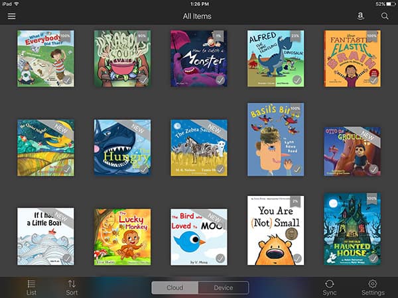398x298 pixels.
Task: Open Basil's Birds book cover
Action: pyautogui.click(x=275, y=139)
